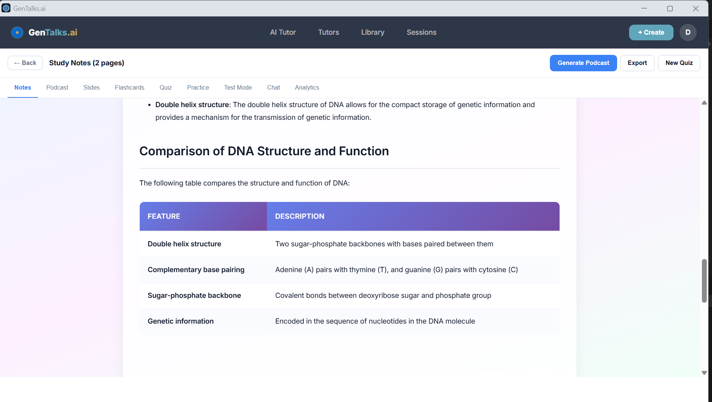
Task: Click the vertical scrollbar thumb
Action: click(704, 281)
